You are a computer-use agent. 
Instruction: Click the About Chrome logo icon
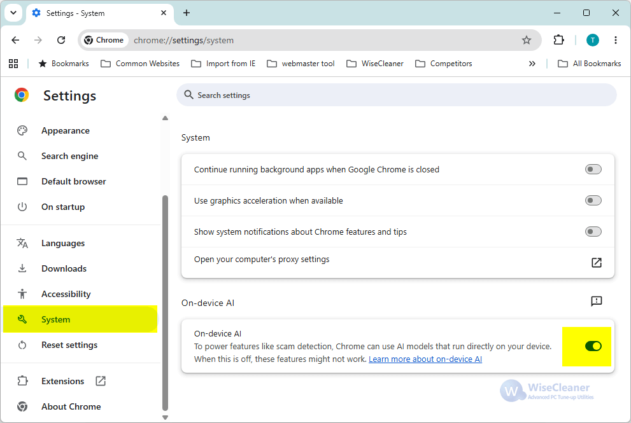[22, 406]
